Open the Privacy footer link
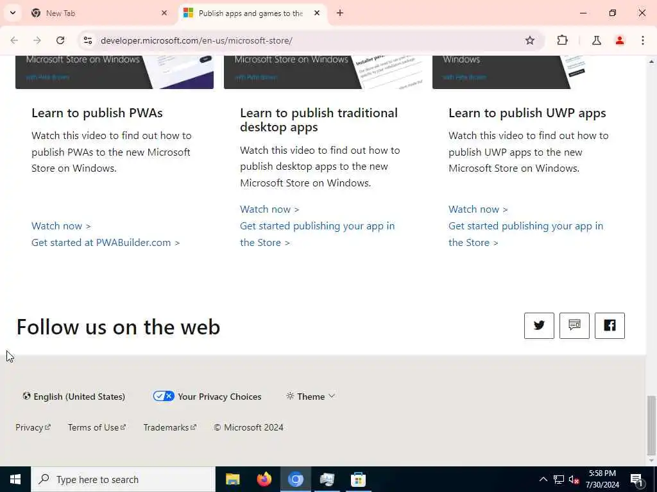The height and width of the screenshot is (492, 657). pos(33,427)
